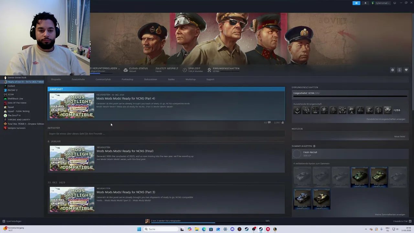The height and width of the screenshot is (233, 414).
Task: Click the comments icon on featured news
Action: point(269,123)
